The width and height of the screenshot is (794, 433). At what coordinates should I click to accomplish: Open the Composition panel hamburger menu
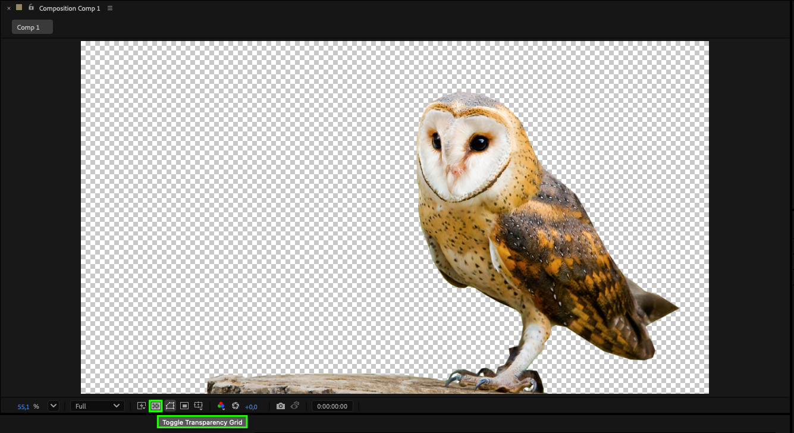coord(111,8)
